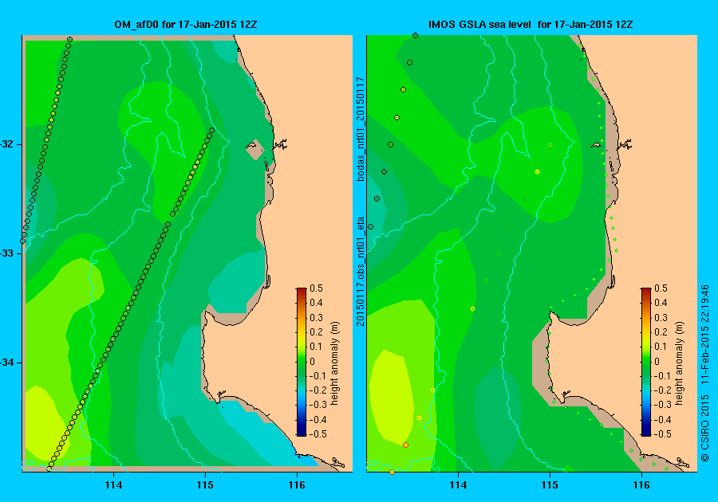Click the right plot title 'IMOS GSLA sea level'
718x502 pixels.
click(479, 25)
